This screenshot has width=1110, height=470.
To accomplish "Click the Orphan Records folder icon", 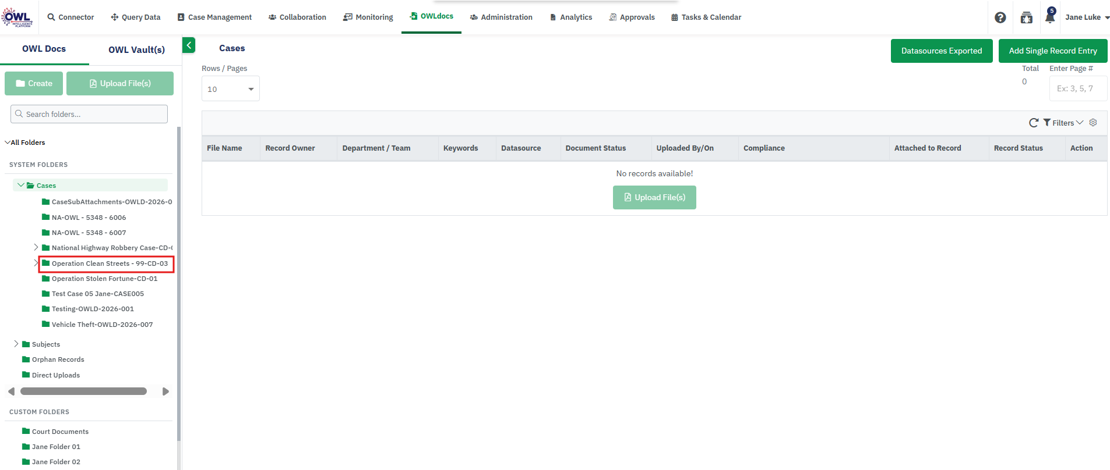I will [26, 359].
